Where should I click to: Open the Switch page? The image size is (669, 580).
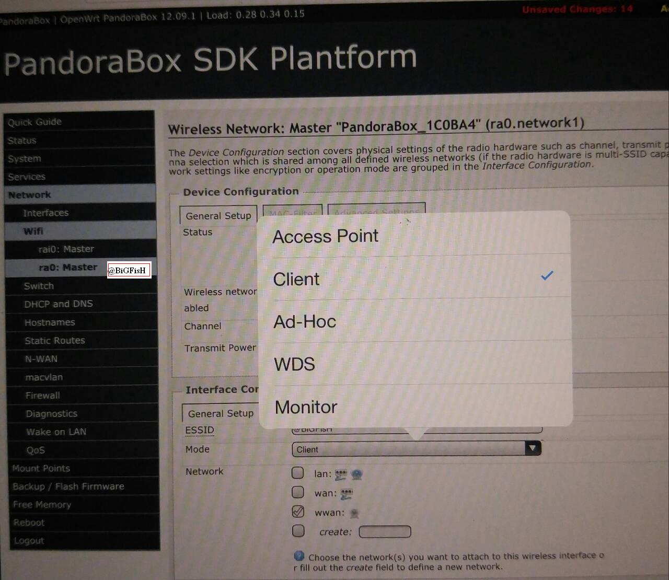[x=82, y=286]
